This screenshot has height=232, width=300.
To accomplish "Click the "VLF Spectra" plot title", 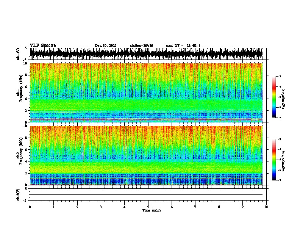I will (43, 45).
